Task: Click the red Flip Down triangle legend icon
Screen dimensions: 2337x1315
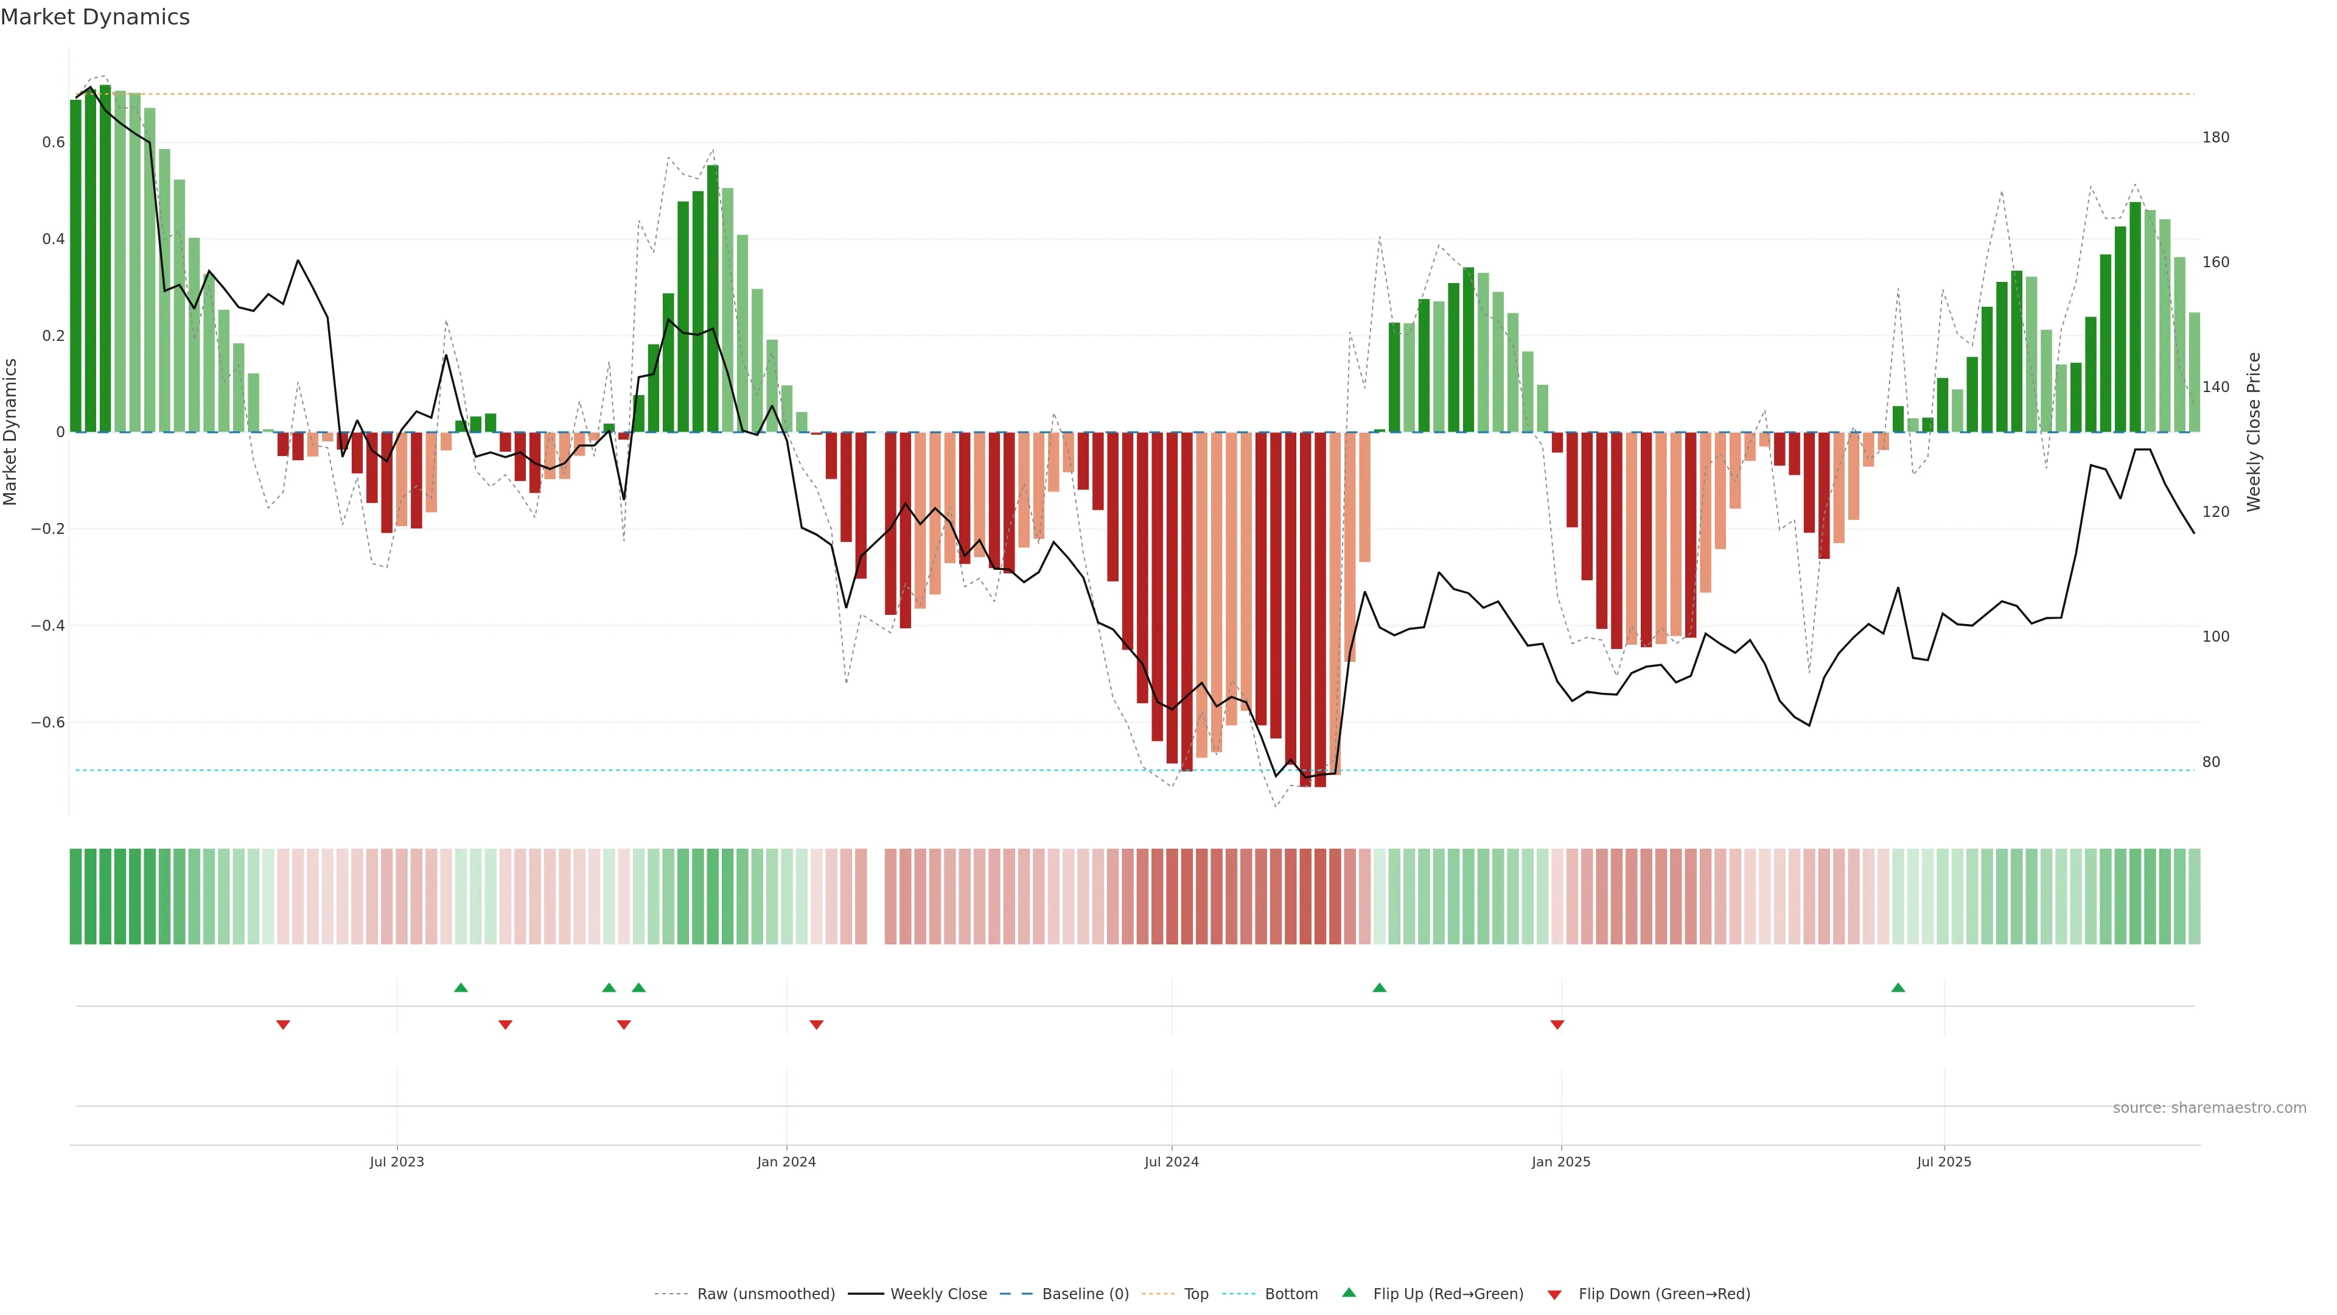Action: (1554, 1294)
